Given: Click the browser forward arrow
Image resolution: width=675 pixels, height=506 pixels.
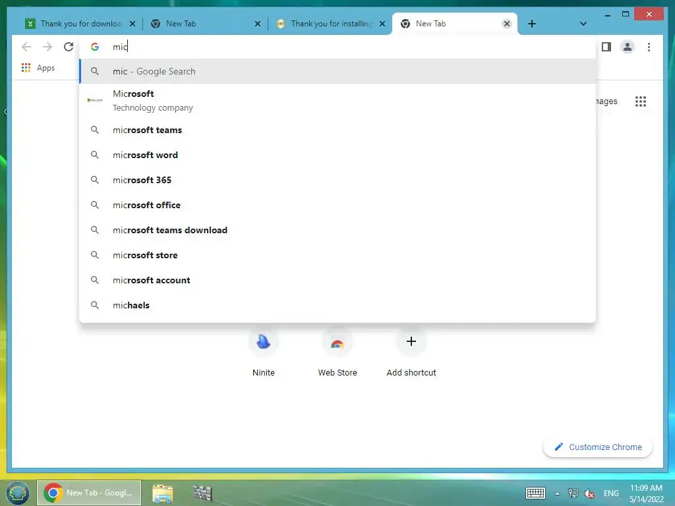Looking at the screenshot, I should 47,47.
